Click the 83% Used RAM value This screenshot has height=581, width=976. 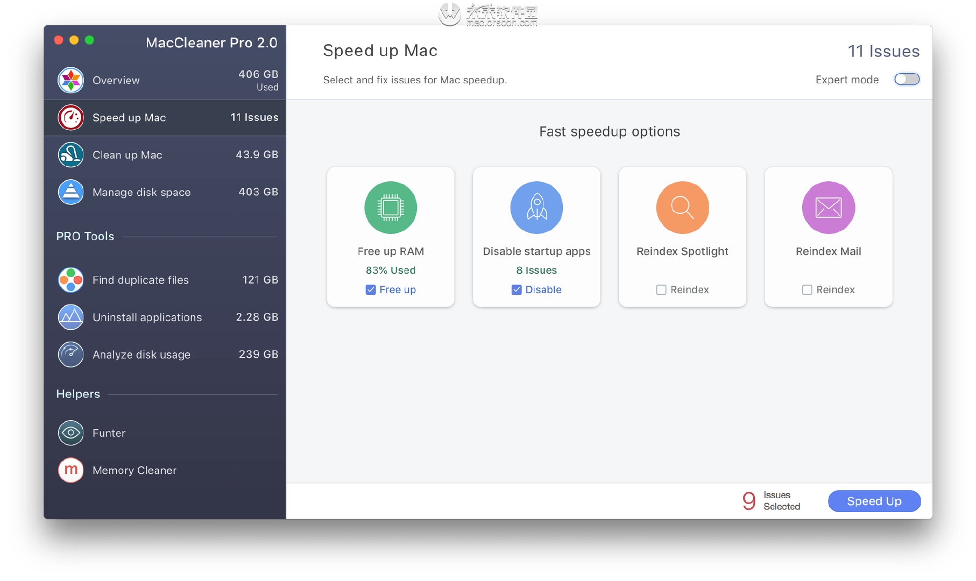click(391, 270)
